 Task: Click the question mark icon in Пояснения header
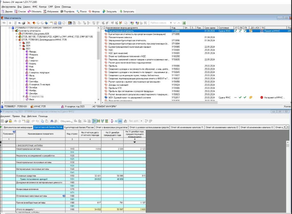[x=14, y=132]
